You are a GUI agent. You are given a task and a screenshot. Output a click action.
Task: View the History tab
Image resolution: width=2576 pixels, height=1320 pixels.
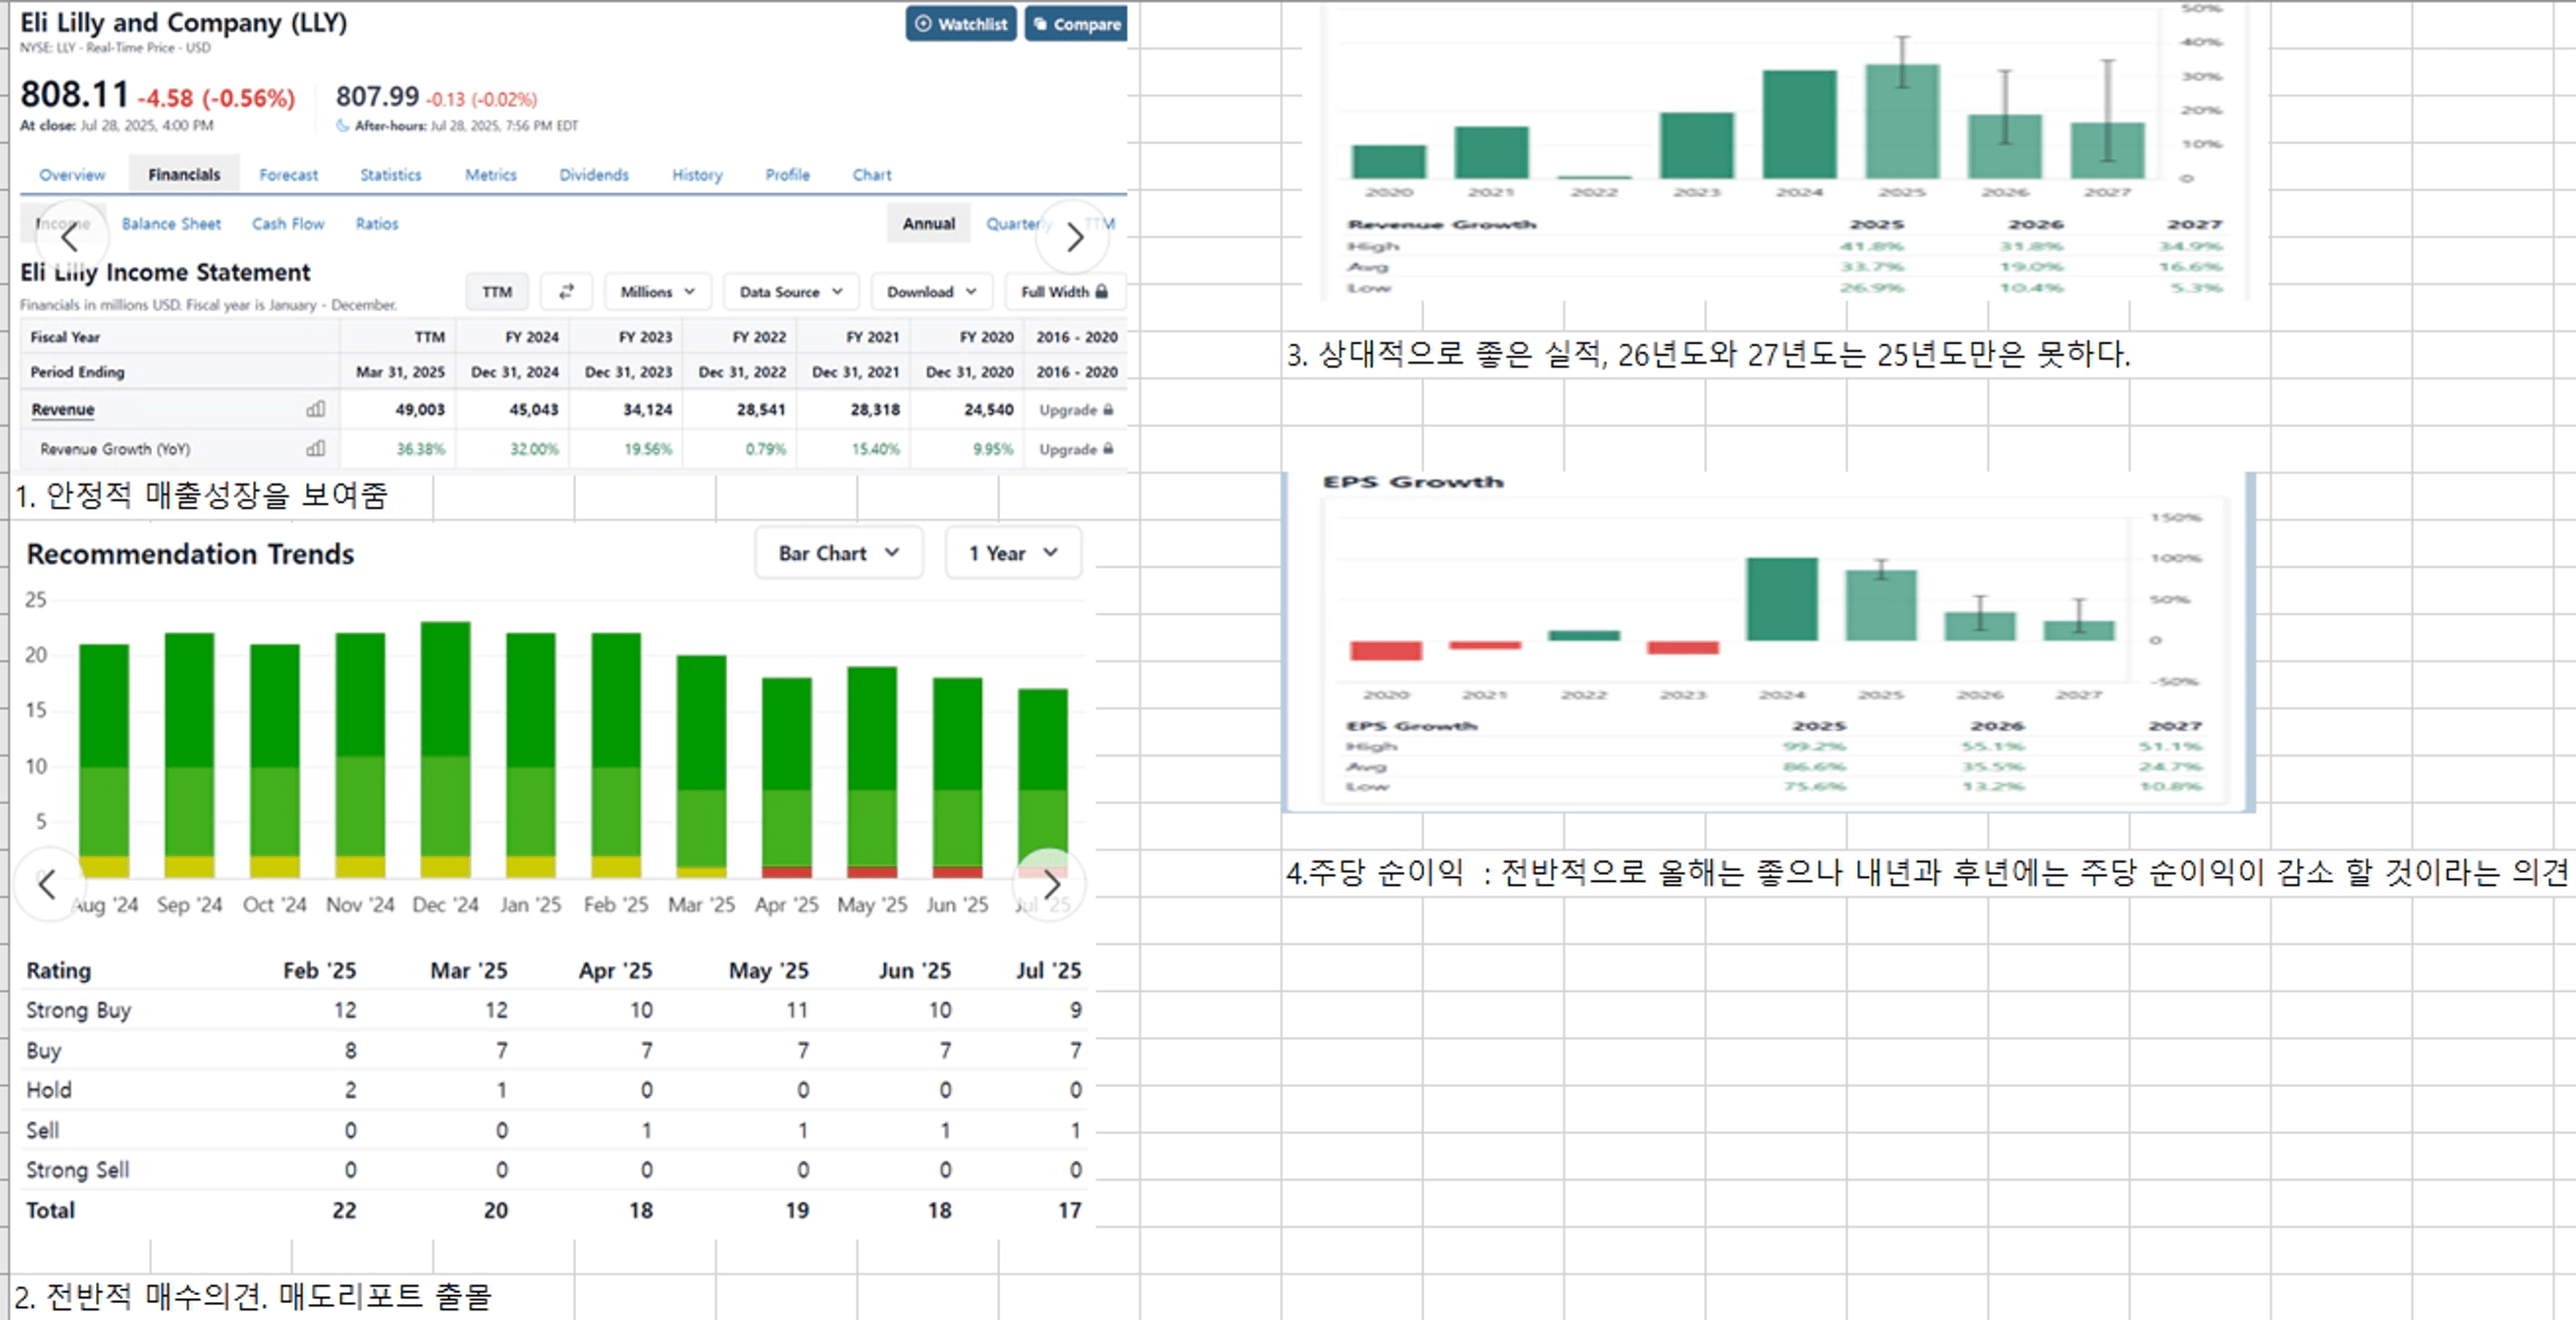(697, 174)
